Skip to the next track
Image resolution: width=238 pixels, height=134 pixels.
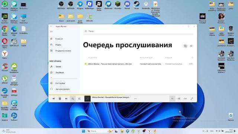tap(66, 99)
